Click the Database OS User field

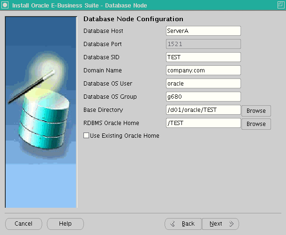tap(203, 83)
